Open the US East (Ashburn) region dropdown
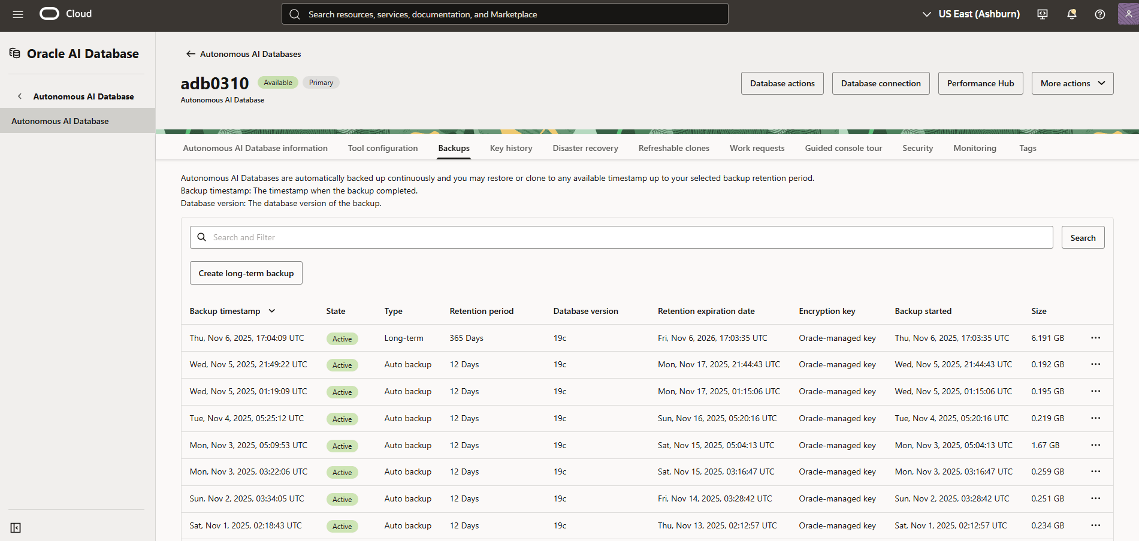Viewport: 1139px width, 541px height. (970, 14)
